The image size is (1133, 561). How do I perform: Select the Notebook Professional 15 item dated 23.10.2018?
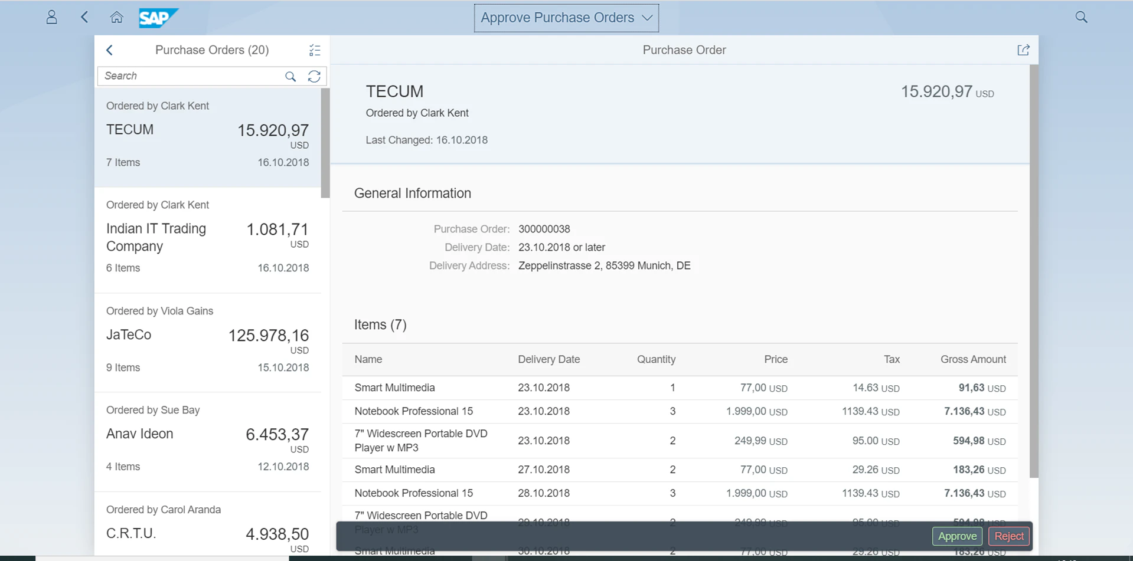(680, 412)
